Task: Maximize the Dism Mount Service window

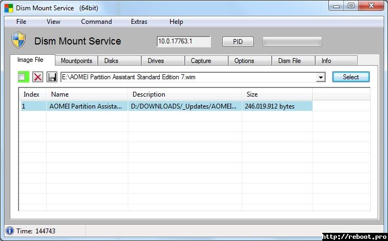Action: click(351, 6)
